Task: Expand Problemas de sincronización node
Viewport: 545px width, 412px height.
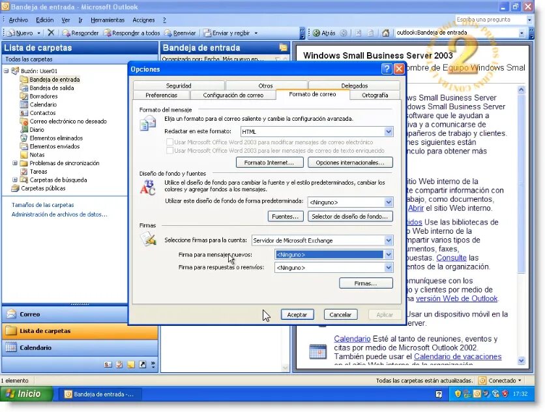Action: click(15, 163)
